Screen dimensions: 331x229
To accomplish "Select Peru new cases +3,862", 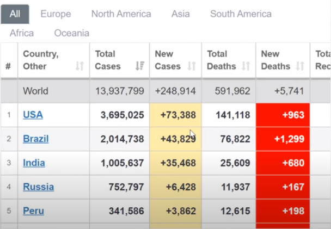I will (181, 211).
